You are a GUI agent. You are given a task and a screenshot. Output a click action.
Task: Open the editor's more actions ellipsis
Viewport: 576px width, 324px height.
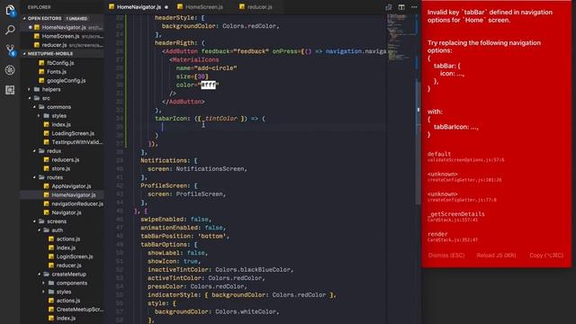(x=414, y=7)
